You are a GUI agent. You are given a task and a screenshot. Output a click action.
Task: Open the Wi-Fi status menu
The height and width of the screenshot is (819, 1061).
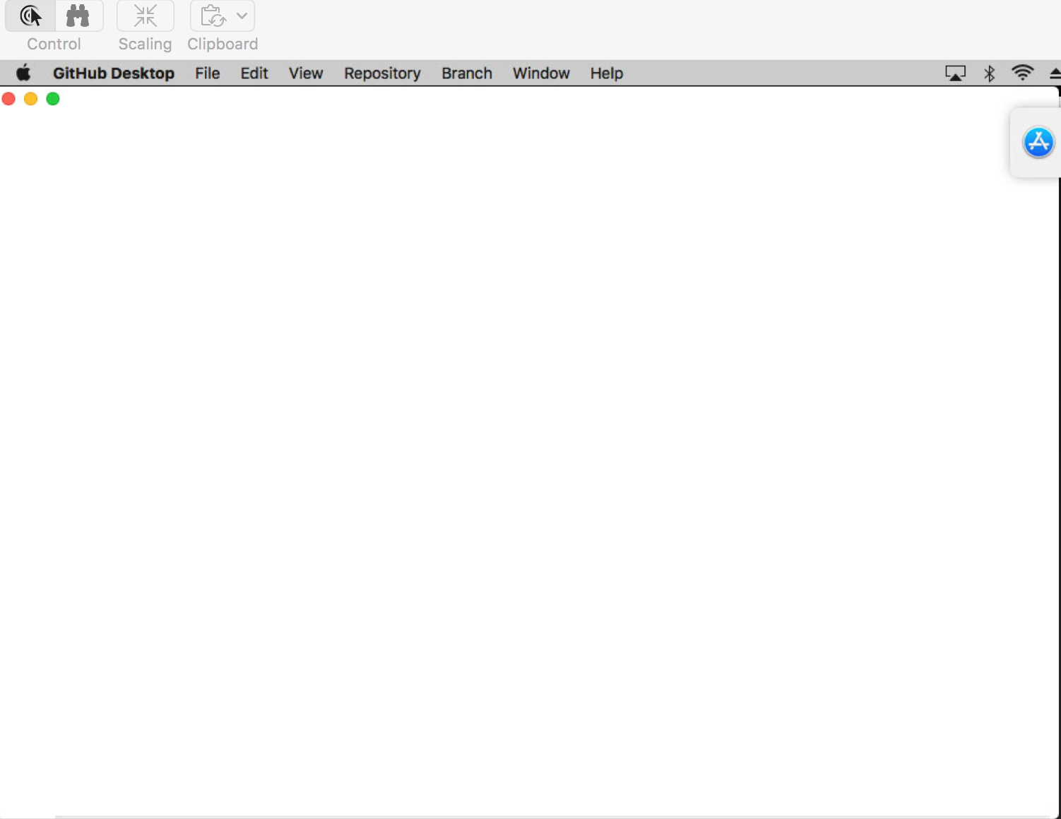point(1022,73)
